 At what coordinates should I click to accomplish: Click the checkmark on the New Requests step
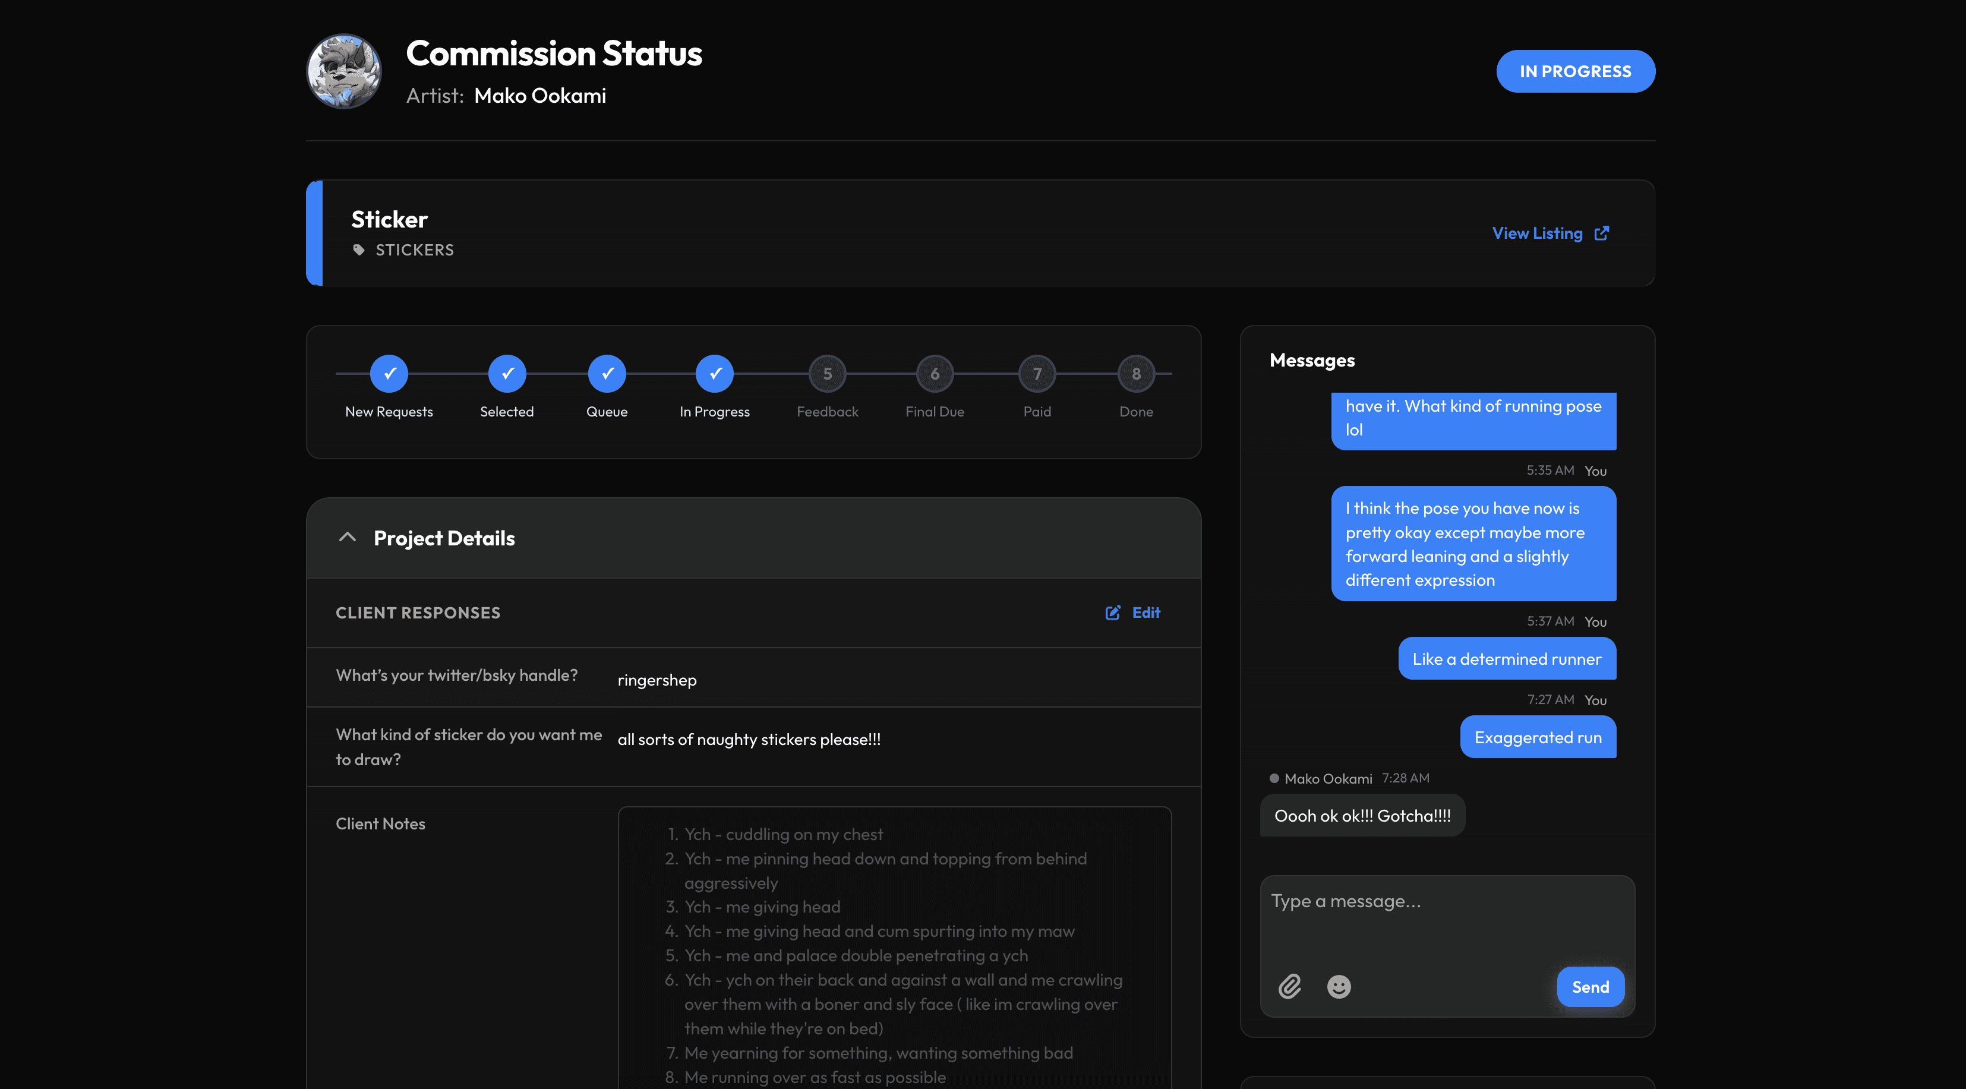tap(389, 374)
